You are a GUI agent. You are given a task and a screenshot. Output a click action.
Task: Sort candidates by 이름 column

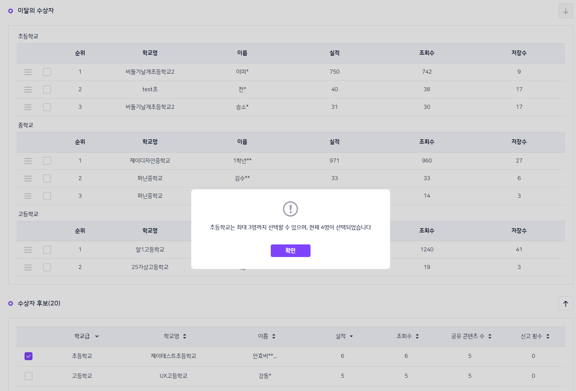(274, 336)
